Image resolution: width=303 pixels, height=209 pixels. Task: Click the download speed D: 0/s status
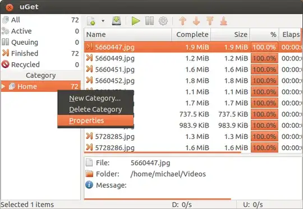(x=182, y=205)
